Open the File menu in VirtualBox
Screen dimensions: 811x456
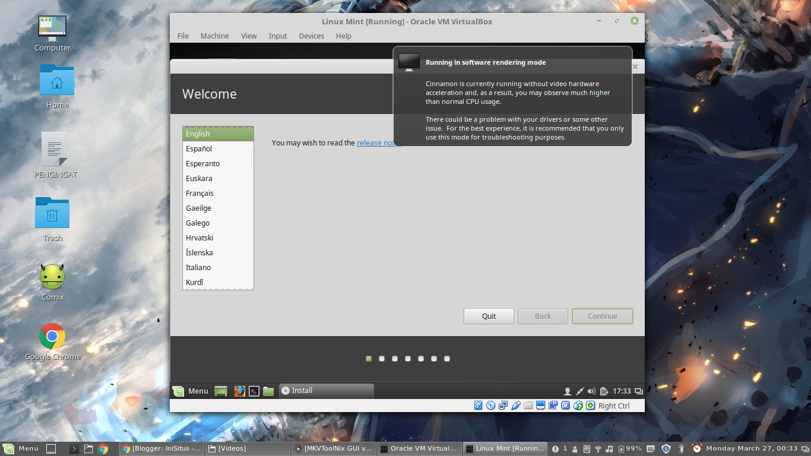pyautogui.click(x=183, y=36)
